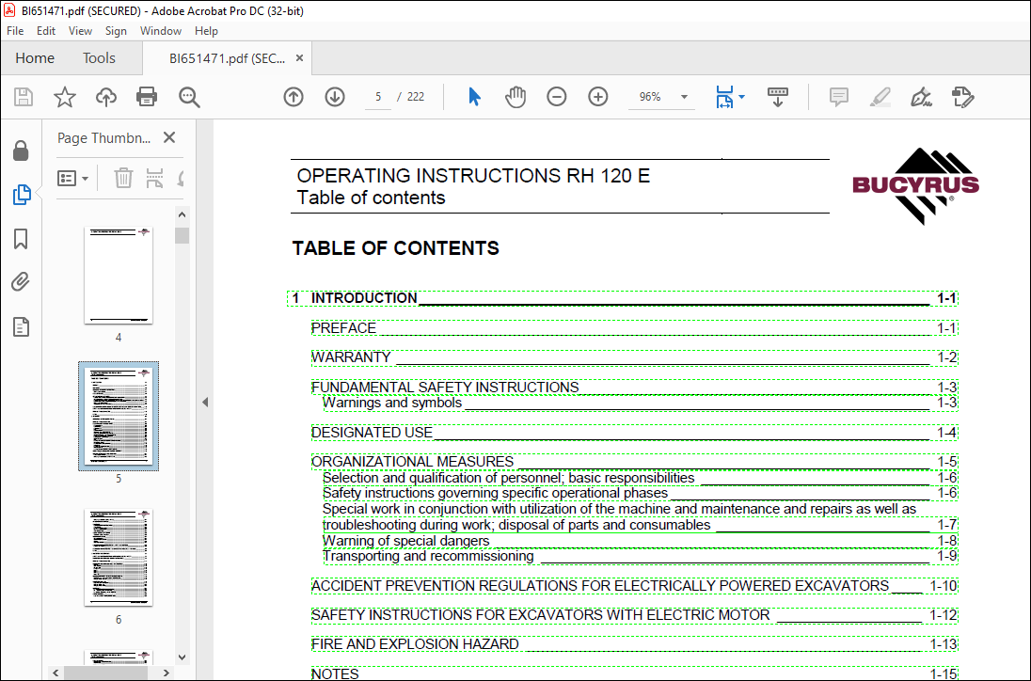Open the document content panel icon
This screenshot has height=681, width=1031.
pos(21,326)
